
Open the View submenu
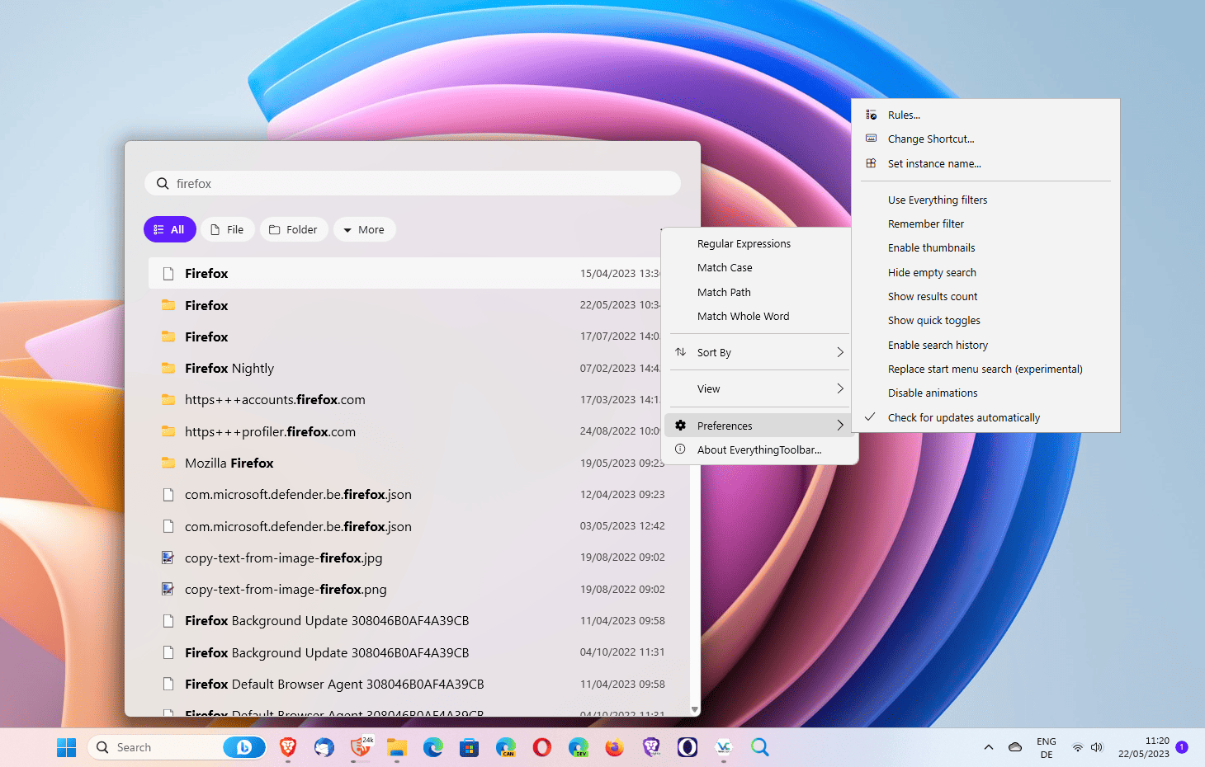[758, 388]
